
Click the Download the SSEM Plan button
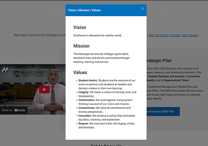163,112
